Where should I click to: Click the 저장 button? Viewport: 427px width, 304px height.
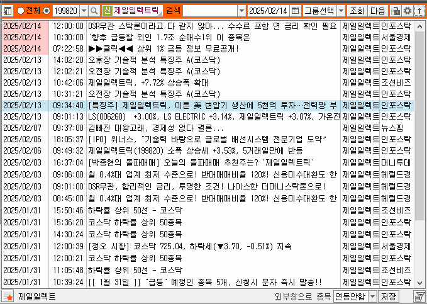click(389, 296)
